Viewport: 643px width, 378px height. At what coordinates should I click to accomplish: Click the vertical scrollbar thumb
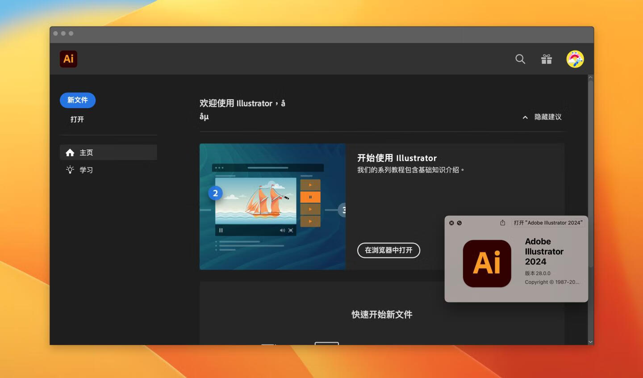(x=590, y=174)
